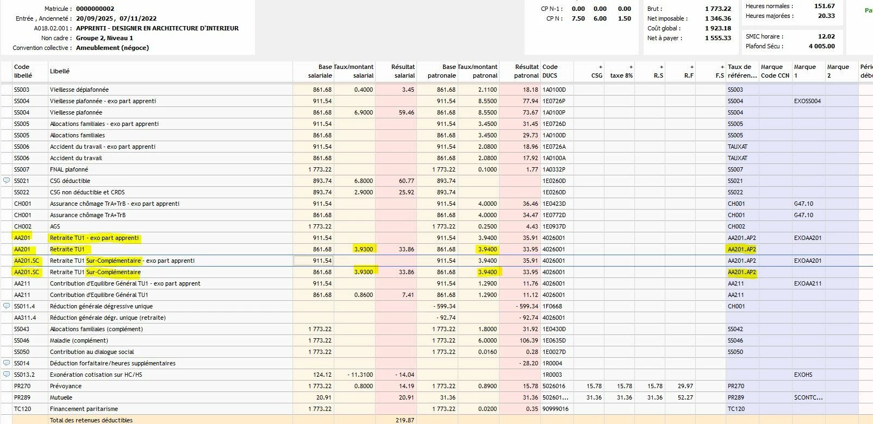
Task: Select the 'CSG non déductible et CRDS' label
Action: (88, 192)
